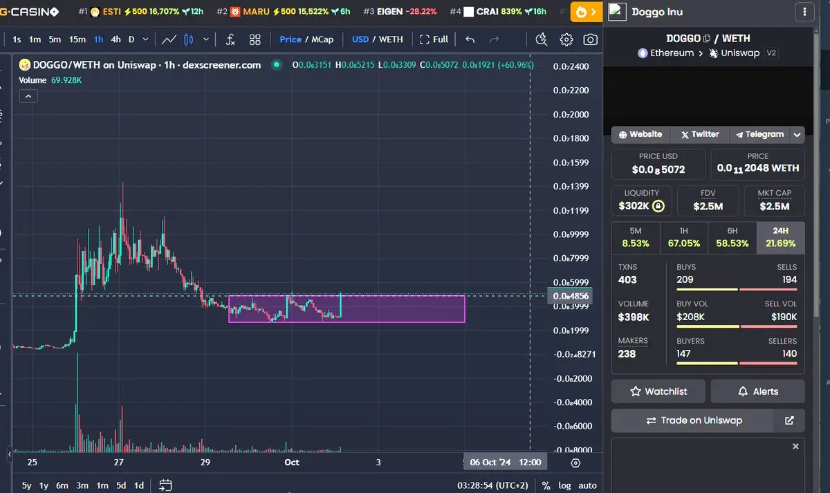Toggle Full screen chart mode
This screenshot has width=830, height=493.
434,39
